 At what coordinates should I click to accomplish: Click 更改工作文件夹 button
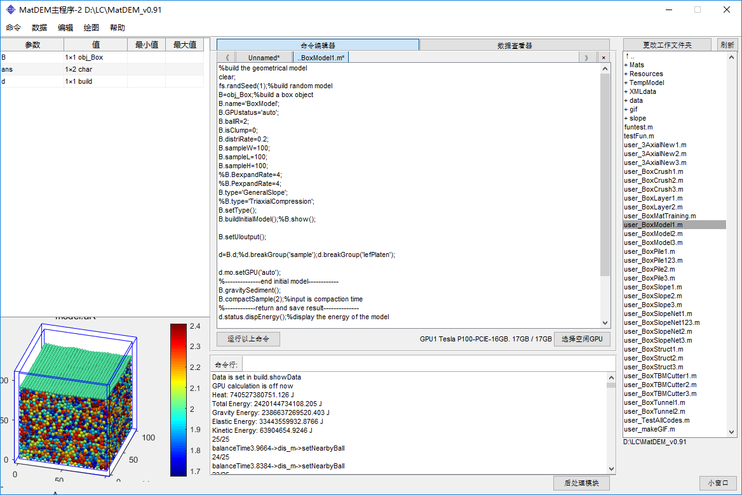[x=667, y=45]
